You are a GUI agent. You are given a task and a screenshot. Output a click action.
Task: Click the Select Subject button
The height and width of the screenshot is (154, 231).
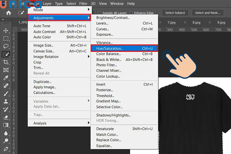(175, 13)
